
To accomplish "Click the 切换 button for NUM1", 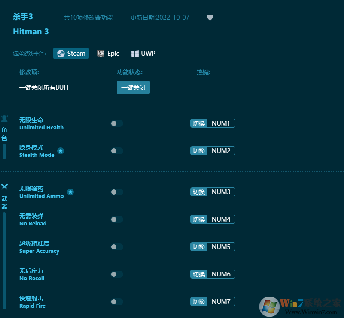I will (199, 123).
